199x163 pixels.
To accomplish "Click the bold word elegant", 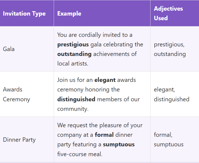I will [105, 80].
